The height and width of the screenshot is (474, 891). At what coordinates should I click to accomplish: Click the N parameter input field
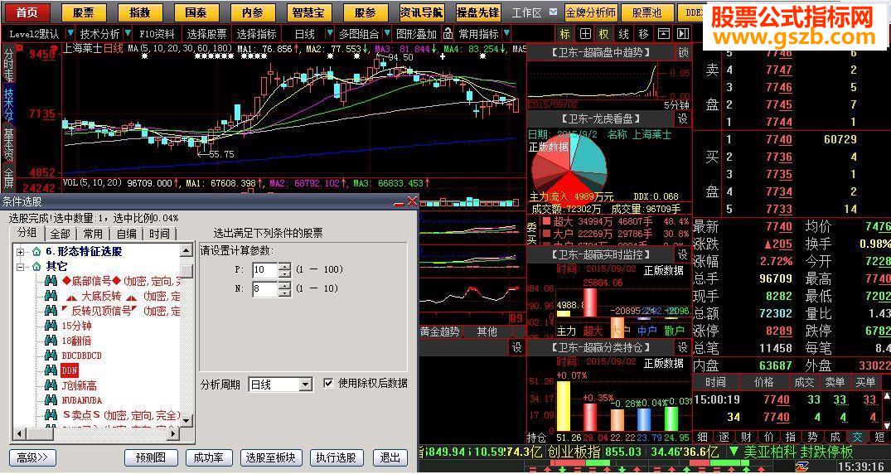[x=265, y=288]
